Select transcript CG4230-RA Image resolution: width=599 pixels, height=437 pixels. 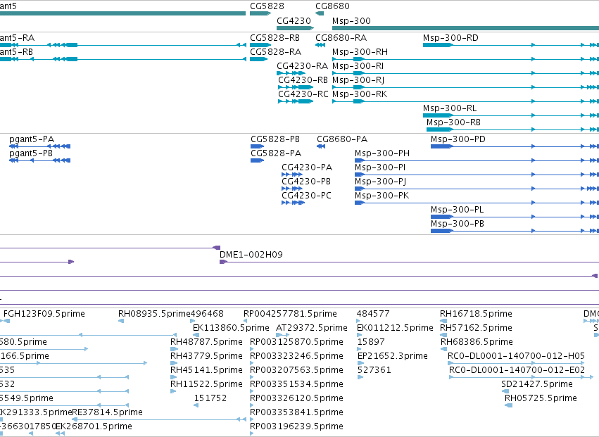tap(302, 66)
